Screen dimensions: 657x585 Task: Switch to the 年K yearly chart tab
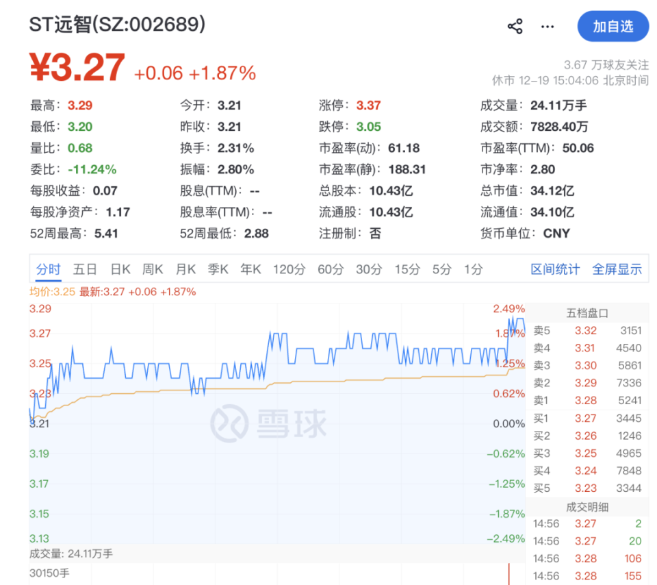coord(250,269)
